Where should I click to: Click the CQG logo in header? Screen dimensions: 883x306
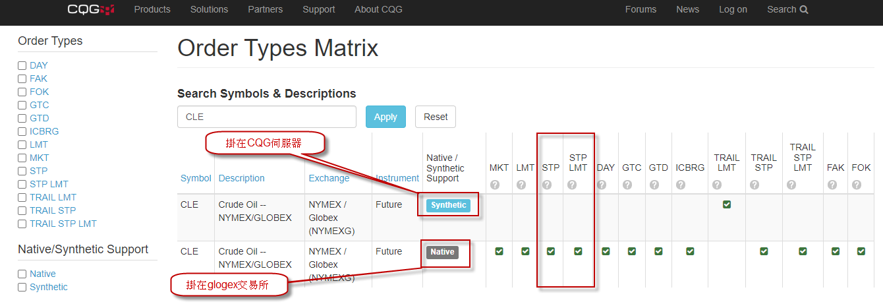[91, 9]
